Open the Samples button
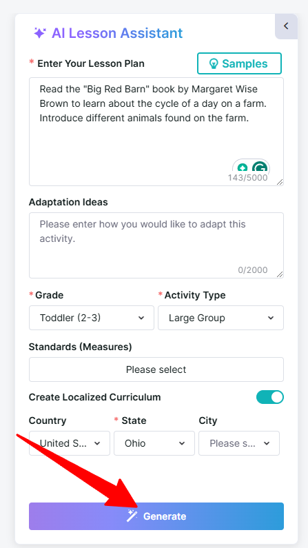This screenshot has height=548, width=308. coord(240,63)
